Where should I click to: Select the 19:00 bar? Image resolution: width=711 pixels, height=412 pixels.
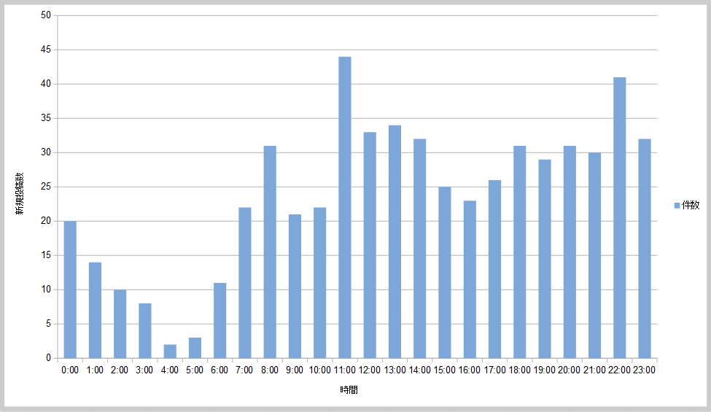tap(544, 259)
